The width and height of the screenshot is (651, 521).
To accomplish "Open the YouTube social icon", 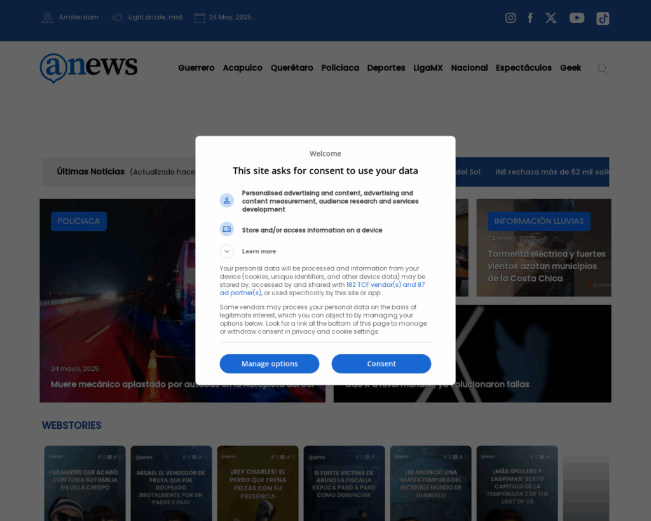I will (577, 18).
